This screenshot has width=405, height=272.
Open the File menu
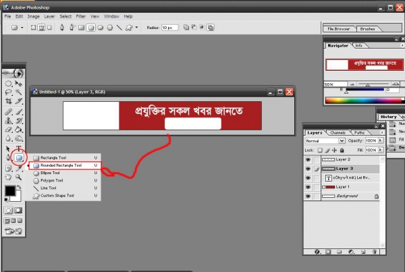[x=7, y=16]
